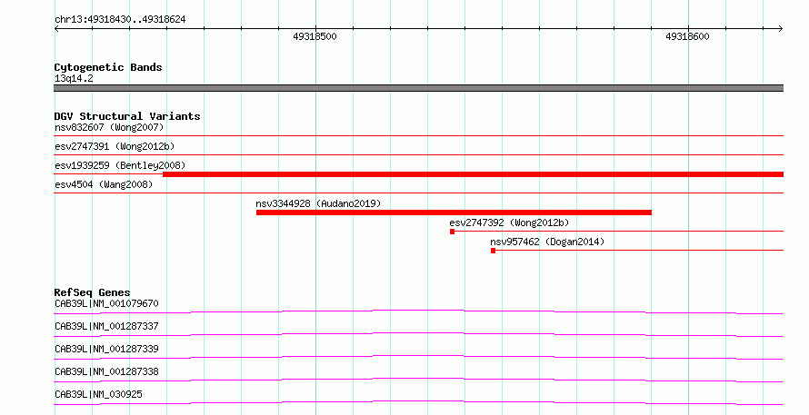809x415 pixels.
Task: Click transcript CAB39L|NM_001287338 label
Action: [106, 371]
